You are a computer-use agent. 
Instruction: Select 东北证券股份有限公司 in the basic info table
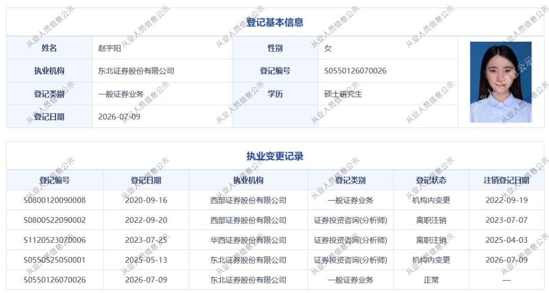136,71
